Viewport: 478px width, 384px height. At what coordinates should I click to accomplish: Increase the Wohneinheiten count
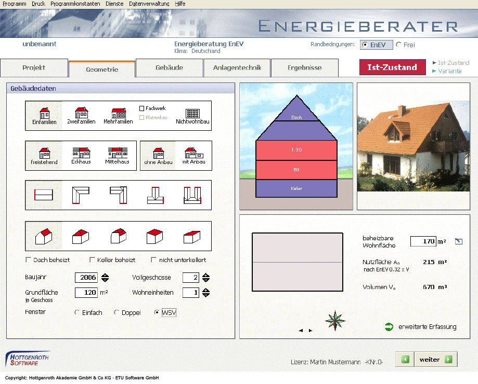tap(206, 291)
